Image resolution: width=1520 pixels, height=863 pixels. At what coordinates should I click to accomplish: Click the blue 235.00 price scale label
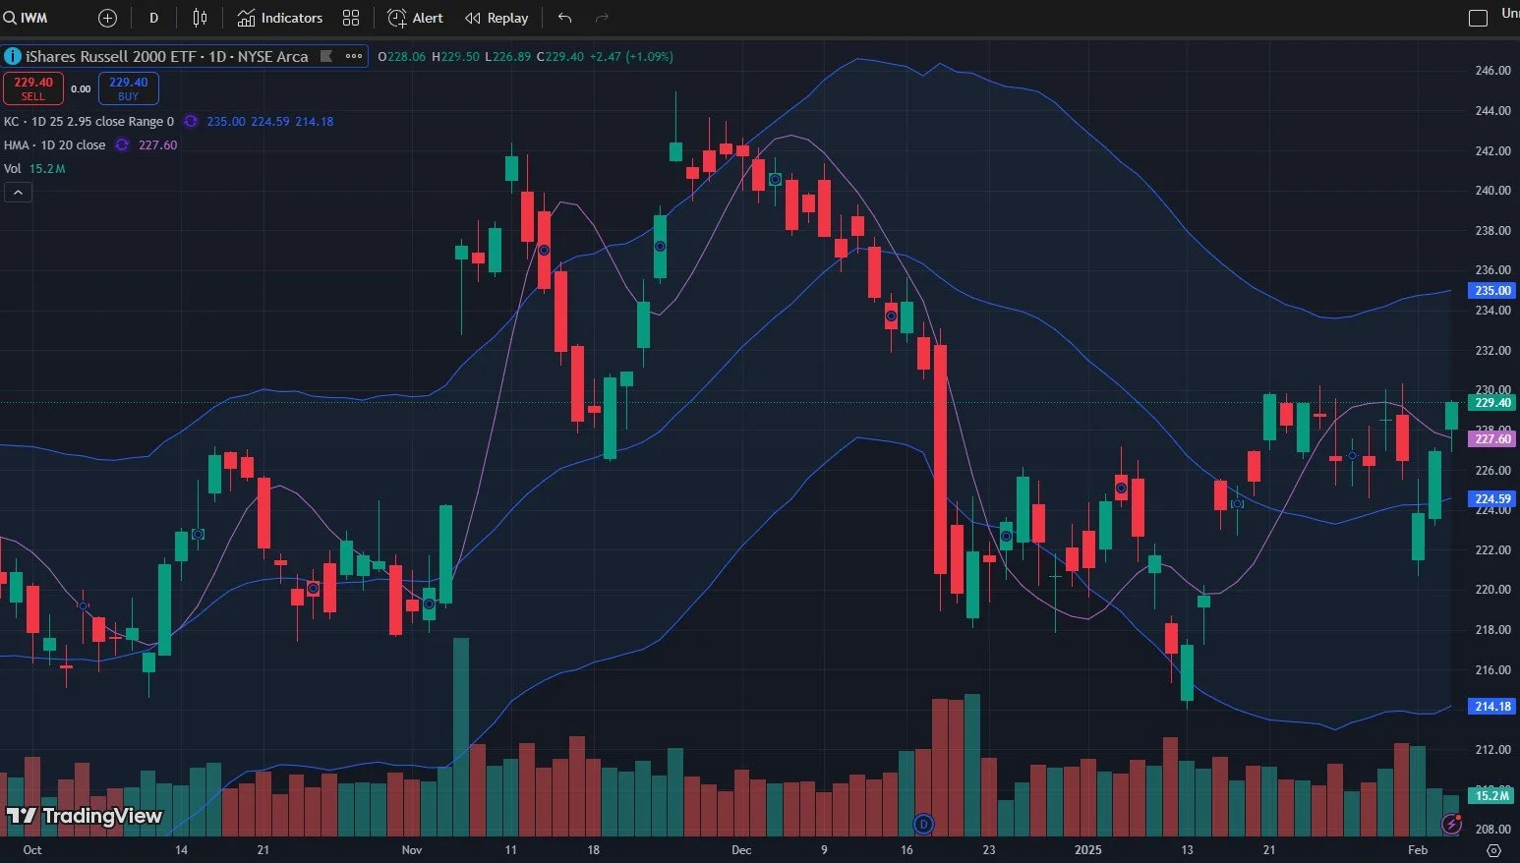tap(1492, 291)
